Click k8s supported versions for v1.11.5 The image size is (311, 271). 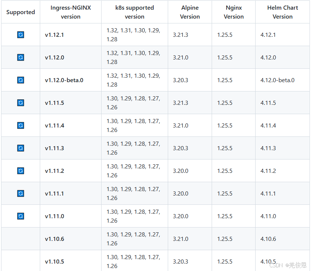(x=133, y=103)
